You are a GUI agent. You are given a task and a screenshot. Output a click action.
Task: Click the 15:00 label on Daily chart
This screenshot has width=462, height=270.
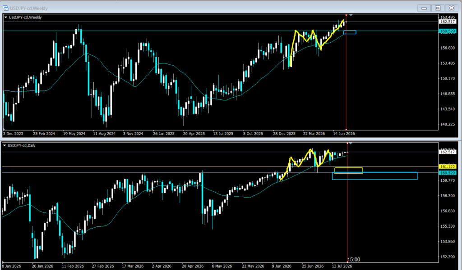(x=354, y=259)
